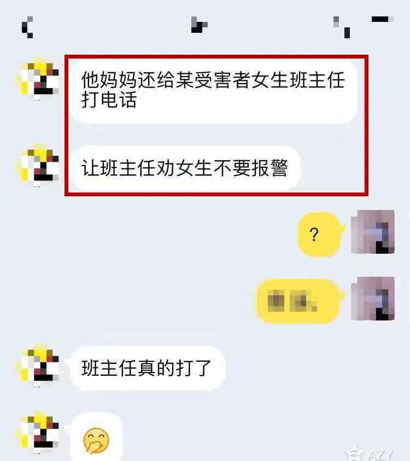Open the pixelated chat title in the header
Viewport: 410px width, 461px height.
200,25
